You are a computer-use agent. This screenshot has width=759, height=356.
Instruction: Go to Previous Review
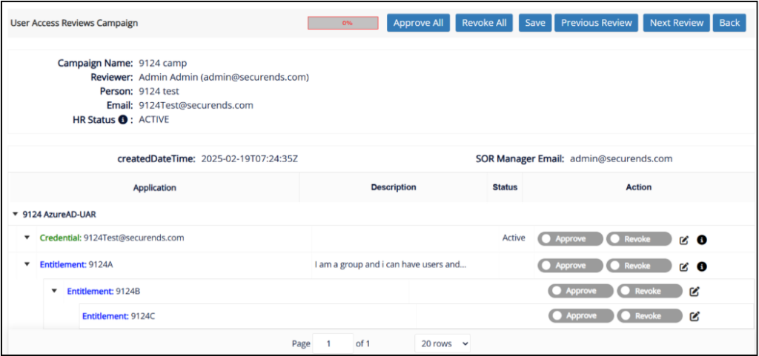[x=597, y=23]
